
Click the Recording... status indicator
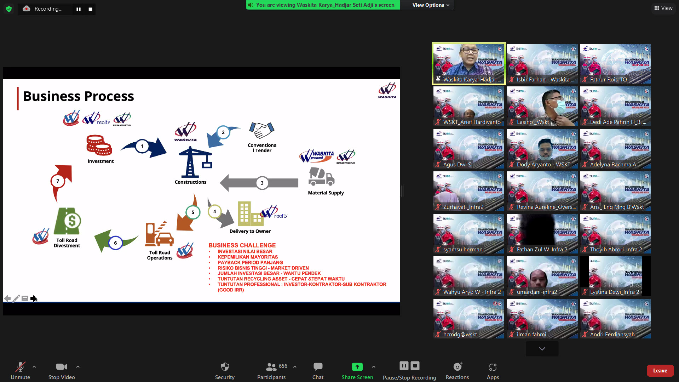[x=43, y=9]
